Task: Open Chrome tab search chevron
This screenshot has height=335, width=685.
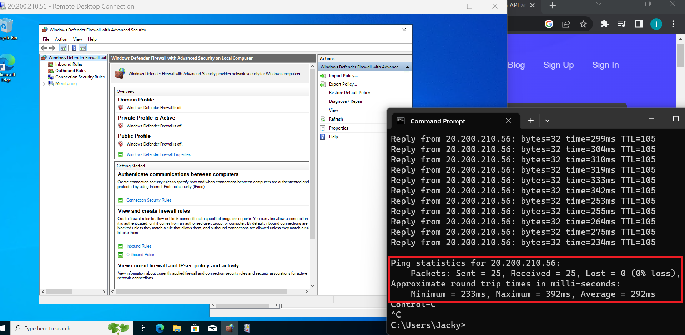Action: (x=599, y=4)
